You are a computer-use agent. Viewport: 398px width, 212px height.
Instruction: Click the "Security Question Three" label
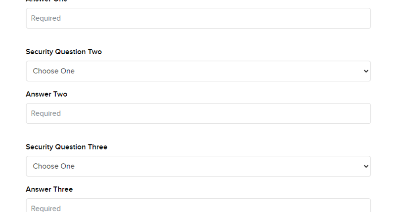(66, 147)
